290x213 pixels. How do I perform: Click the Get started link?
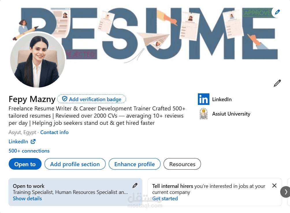tap(165, 199)
